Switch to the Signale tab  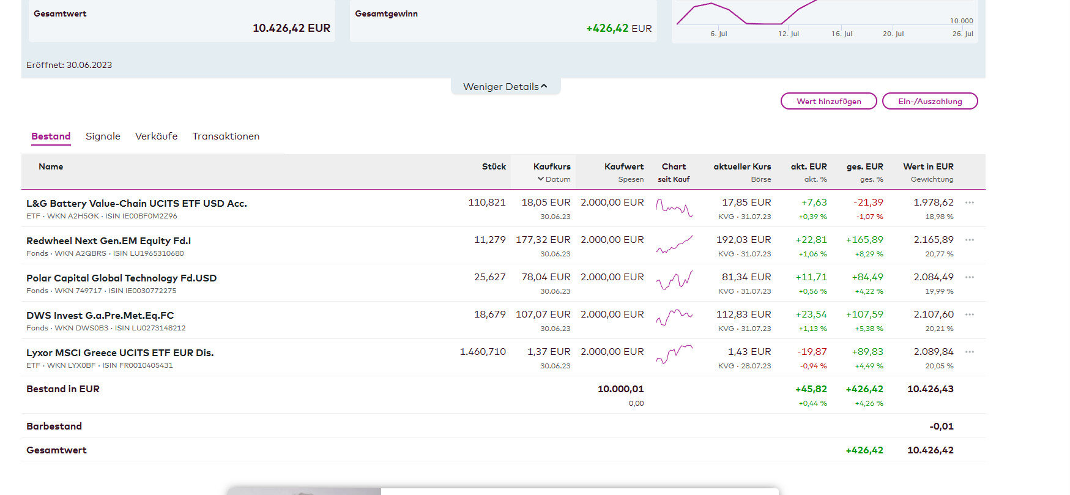point(103,136)
